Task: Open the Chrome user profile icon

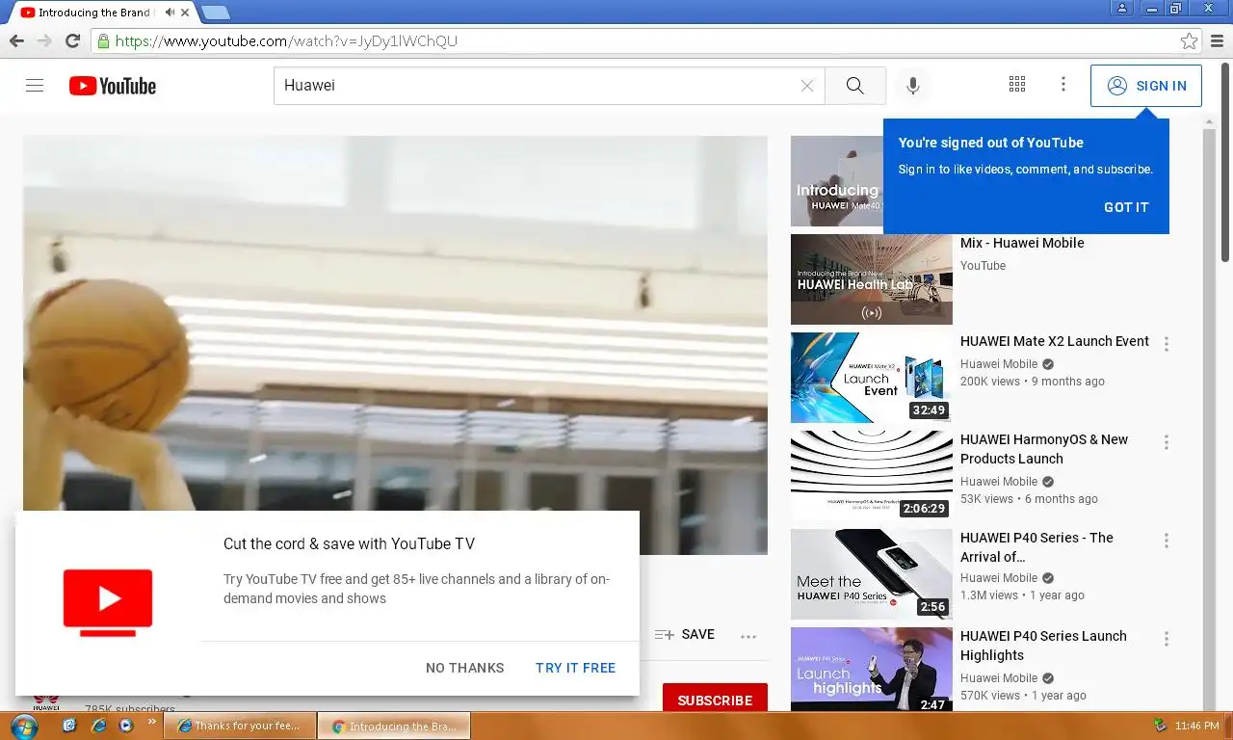Action: (x=1121, y=8)
